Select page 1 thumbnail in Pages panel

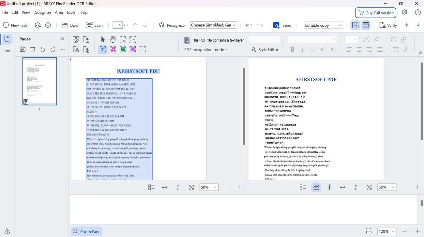(x=39, y=81)
